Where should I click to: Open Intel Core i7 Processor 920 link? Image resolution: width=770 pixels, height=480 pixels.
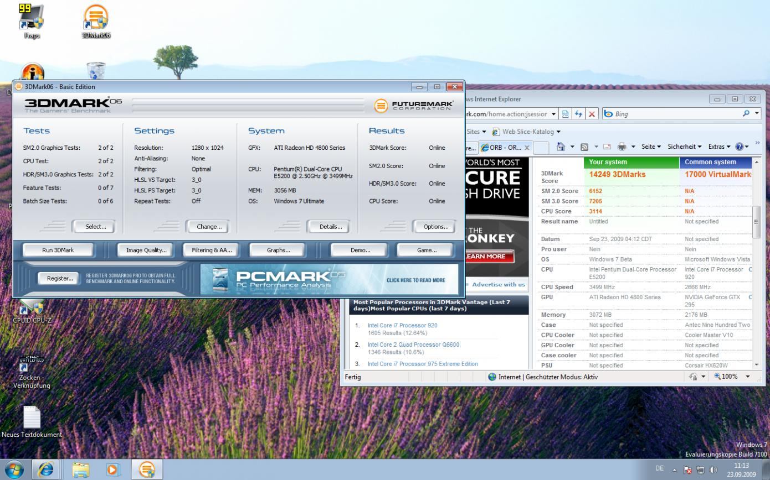tap(402, 325)
